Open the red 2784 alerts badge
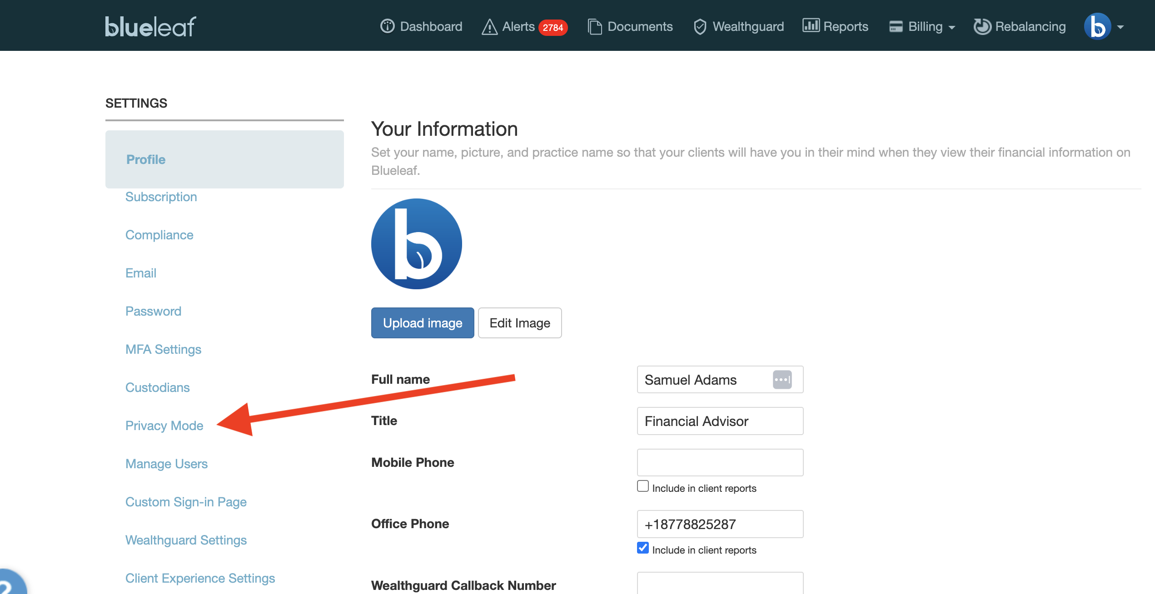Image resolution: width=1155 pixels, height=594 pixels. [553, 27]
